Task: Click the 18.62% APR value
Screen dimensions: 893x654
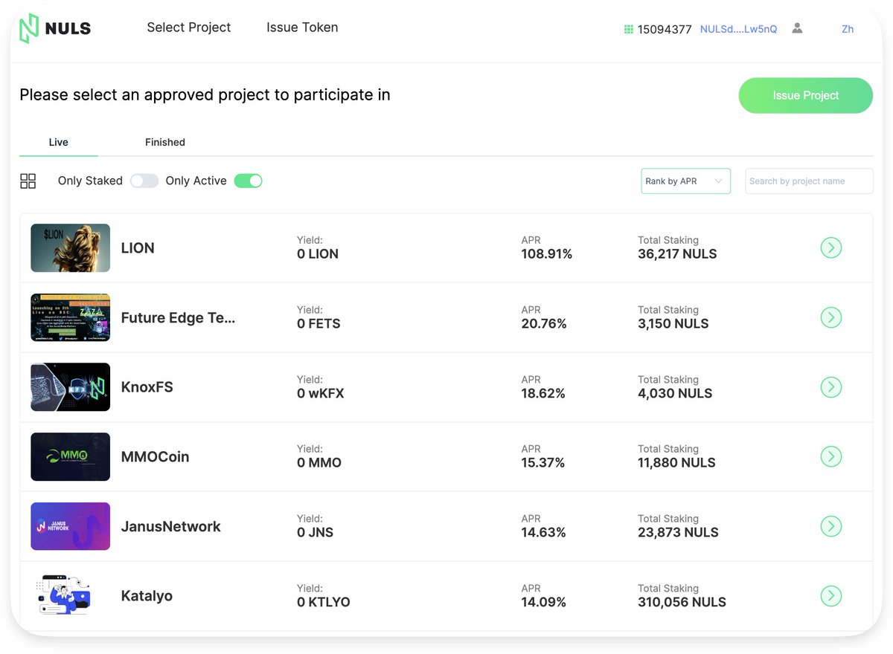Action: tap(543, 393)
